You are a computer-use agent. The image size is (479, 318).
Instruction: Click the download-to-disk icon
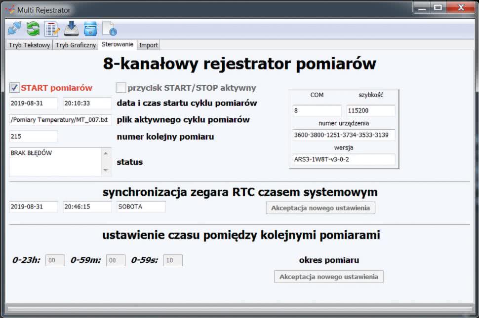(x=71, y=29)
